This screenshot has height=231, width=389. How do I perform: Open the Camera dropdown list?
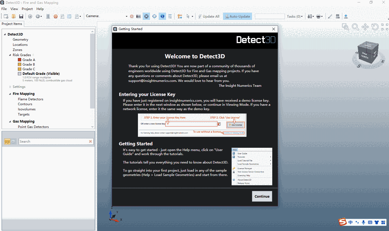click(126, 16)
